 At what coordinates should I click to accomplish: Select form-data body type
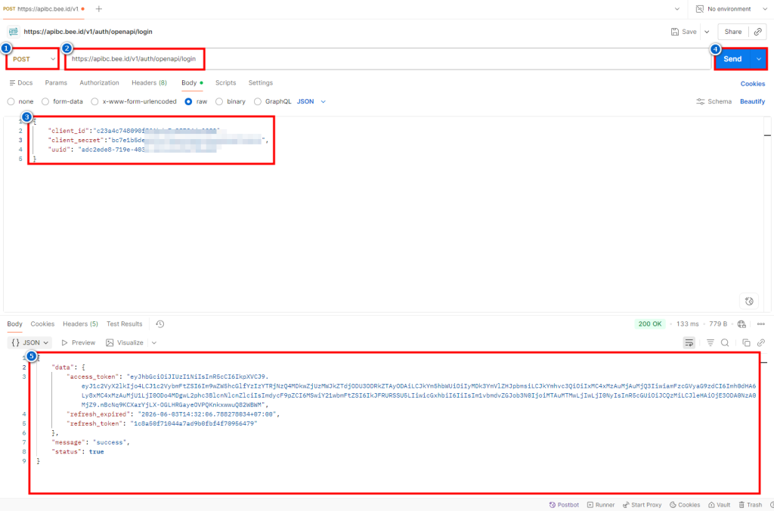[x=45, y=101]
